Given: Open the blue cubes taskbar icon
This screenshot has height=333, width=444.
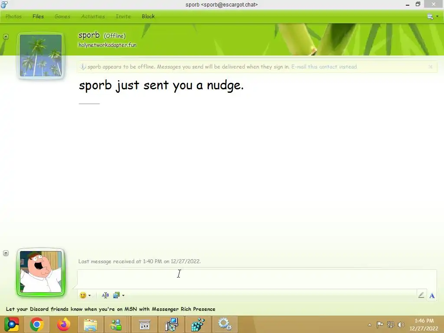Looking at the screenshot, I should point(198,324).
